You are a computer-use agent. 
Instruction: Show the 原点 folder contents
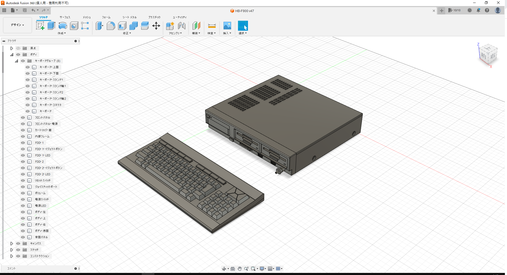(11, 48)
